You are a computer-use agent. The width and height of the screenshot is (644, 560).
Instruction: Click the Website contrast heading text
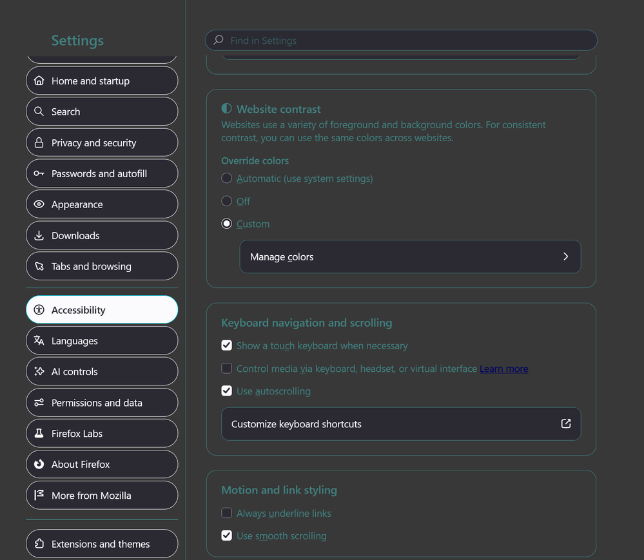point(279,109)
